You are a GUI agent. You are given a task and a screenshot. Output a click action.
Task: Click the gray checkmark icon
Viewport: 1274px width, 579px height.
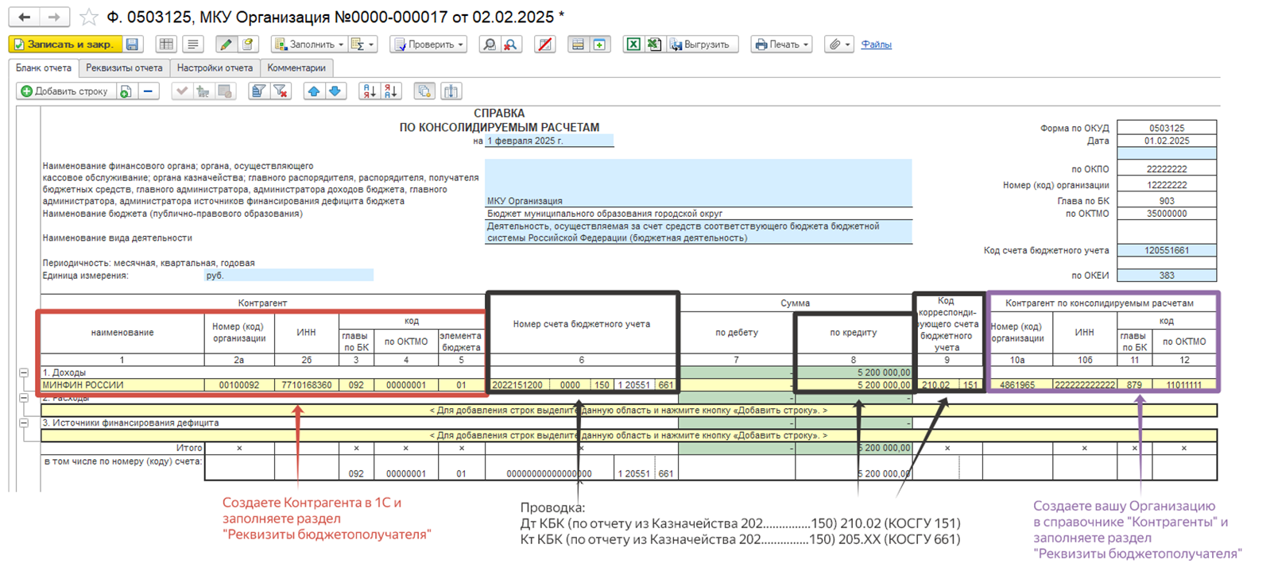[x=181, y=91]
